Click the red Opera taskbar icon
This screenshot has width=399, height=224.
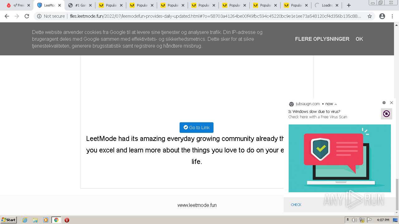(67, 220)
